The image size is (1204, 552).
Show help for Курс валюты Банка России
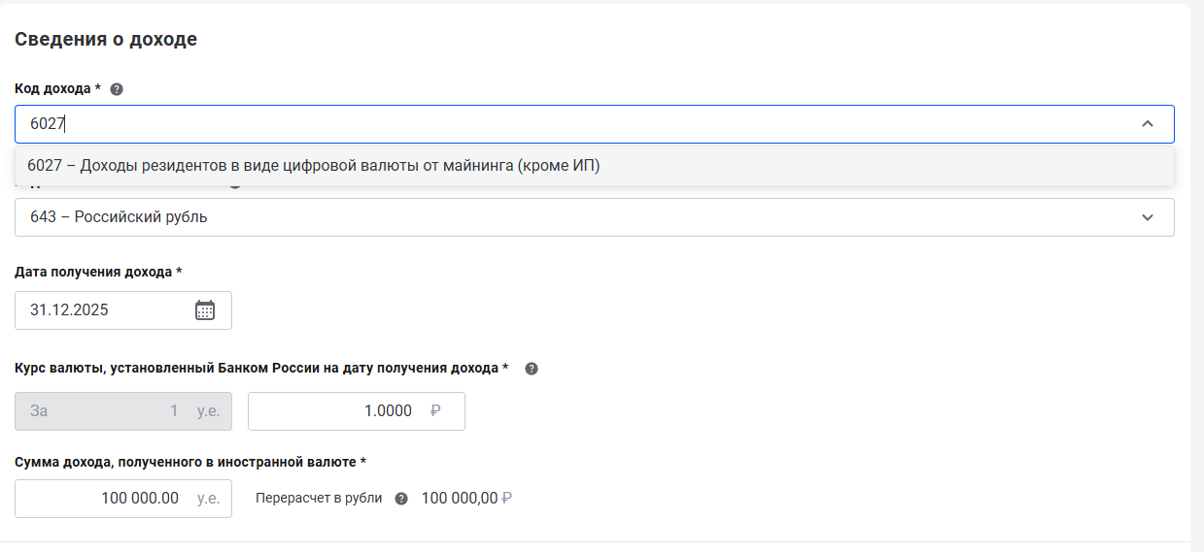click(532, 369)
